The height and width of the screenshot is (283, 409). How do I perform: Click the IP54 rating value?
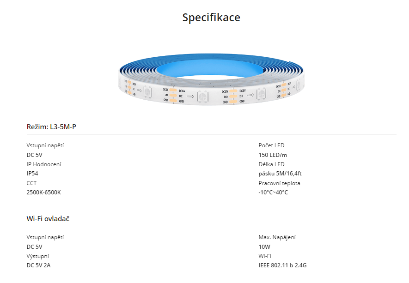(x=32, y=174)
